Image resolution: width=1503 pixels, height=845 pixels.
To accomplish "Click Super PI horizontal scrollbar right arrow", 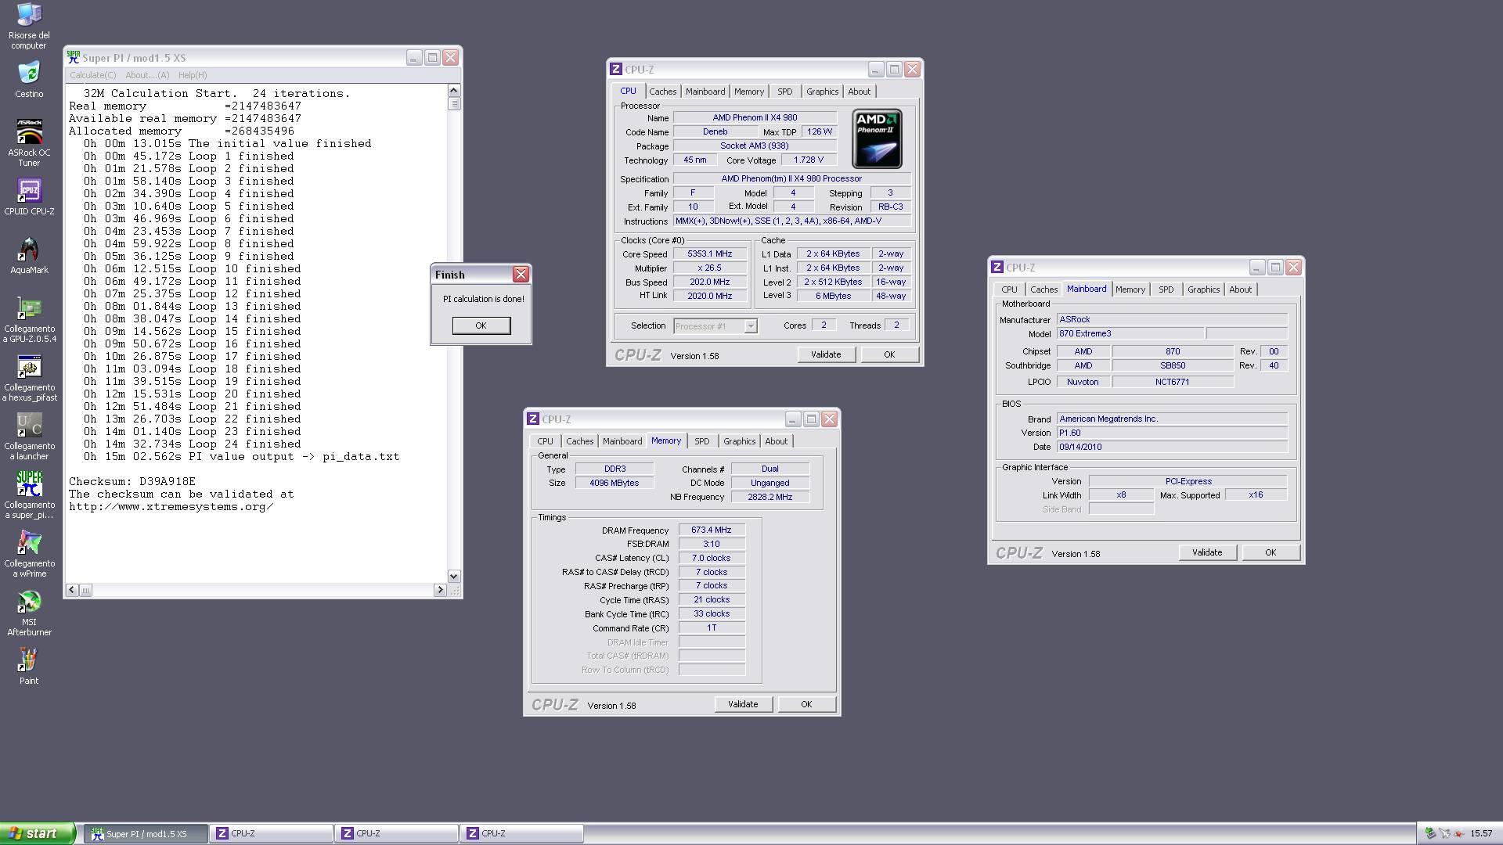I will pyautogui.click(x=440, y=590).
